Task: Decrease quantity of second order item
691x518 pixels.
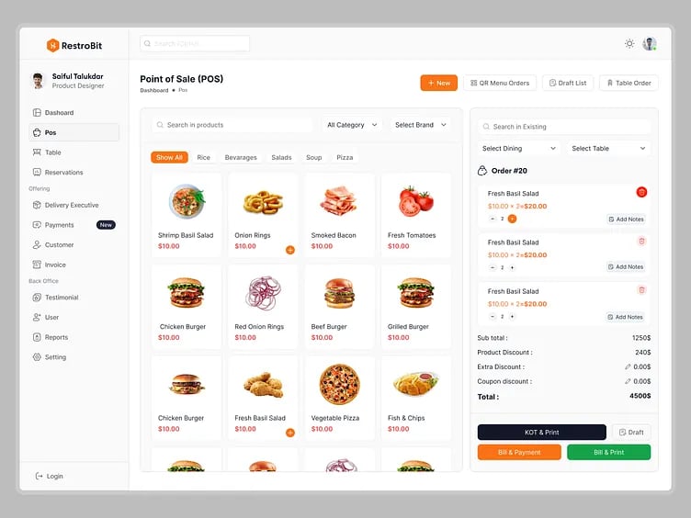Action: pyautogui.click(x=493, y=267)
